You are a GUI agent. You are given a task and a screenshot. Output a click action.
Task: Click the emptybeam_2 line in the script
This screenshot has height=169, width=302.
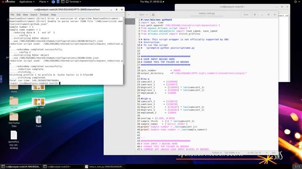(x=159, y=113)
